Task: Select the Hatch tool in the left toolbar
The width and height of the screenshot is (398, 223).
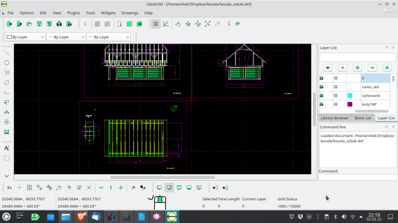Action: (x=7, y=158)
